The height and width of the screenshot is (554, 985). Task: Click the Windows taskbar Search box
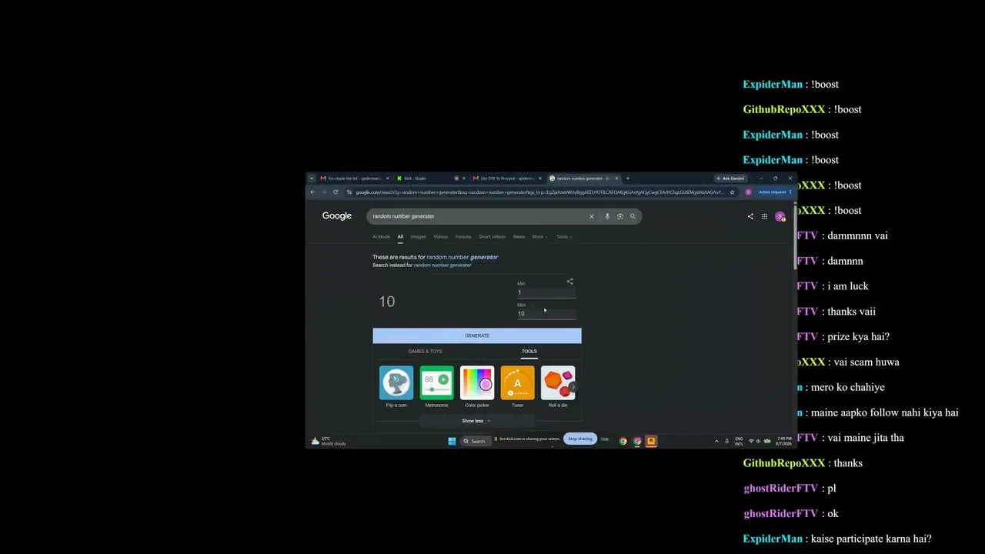475,441
